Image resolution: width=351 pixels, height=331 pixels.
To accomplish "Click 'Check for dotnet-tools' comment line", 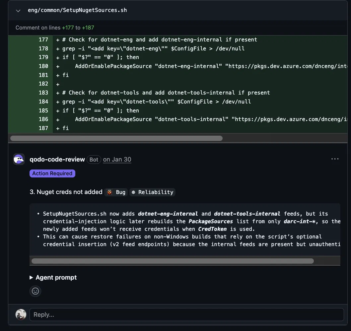I will [166, 93].
